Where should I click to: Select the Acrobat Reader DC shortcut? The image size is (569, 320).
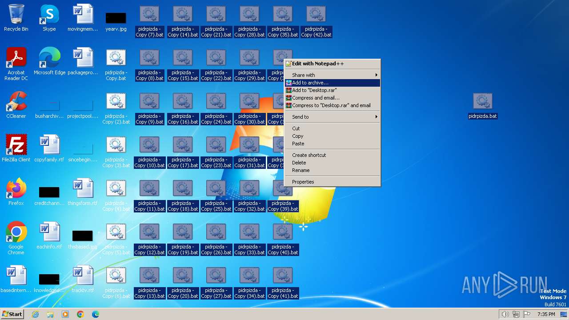click(x=16, y=64)
